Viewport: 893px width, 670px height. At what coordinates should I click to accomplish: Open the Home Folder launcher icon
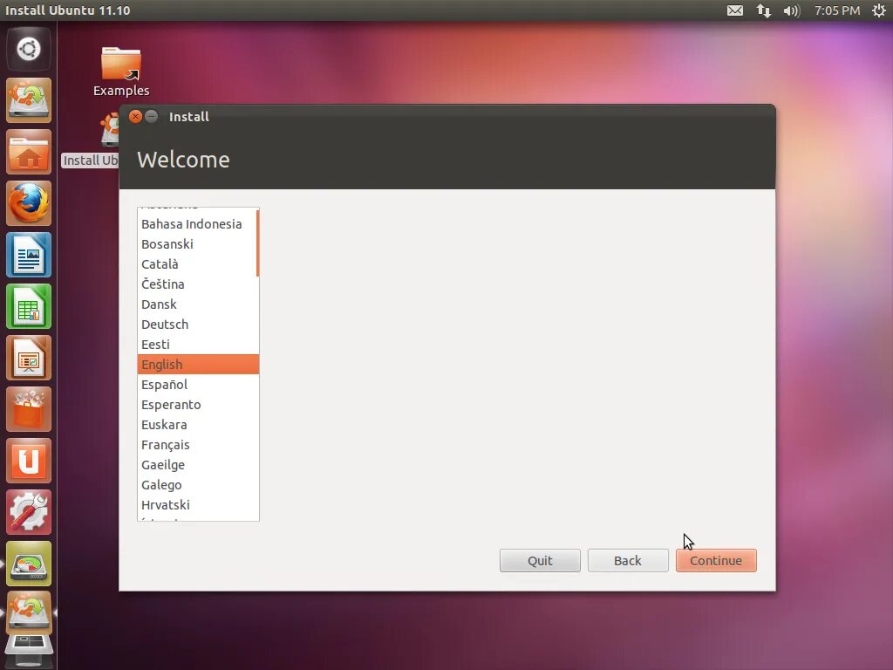29,152
